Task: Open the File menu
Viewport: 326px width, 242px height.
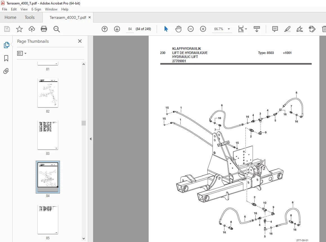Action: pyautogui.click(x=5, y=9)
